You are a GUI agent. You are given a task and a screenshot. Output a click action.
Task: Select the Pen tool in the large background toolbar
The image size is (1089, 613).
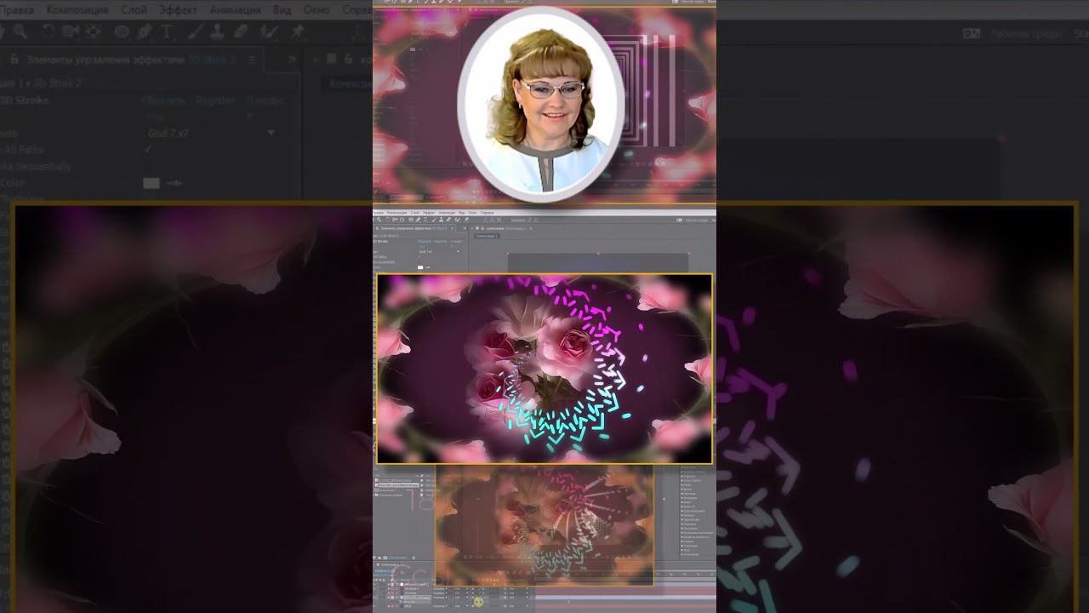tap(145, 32)
